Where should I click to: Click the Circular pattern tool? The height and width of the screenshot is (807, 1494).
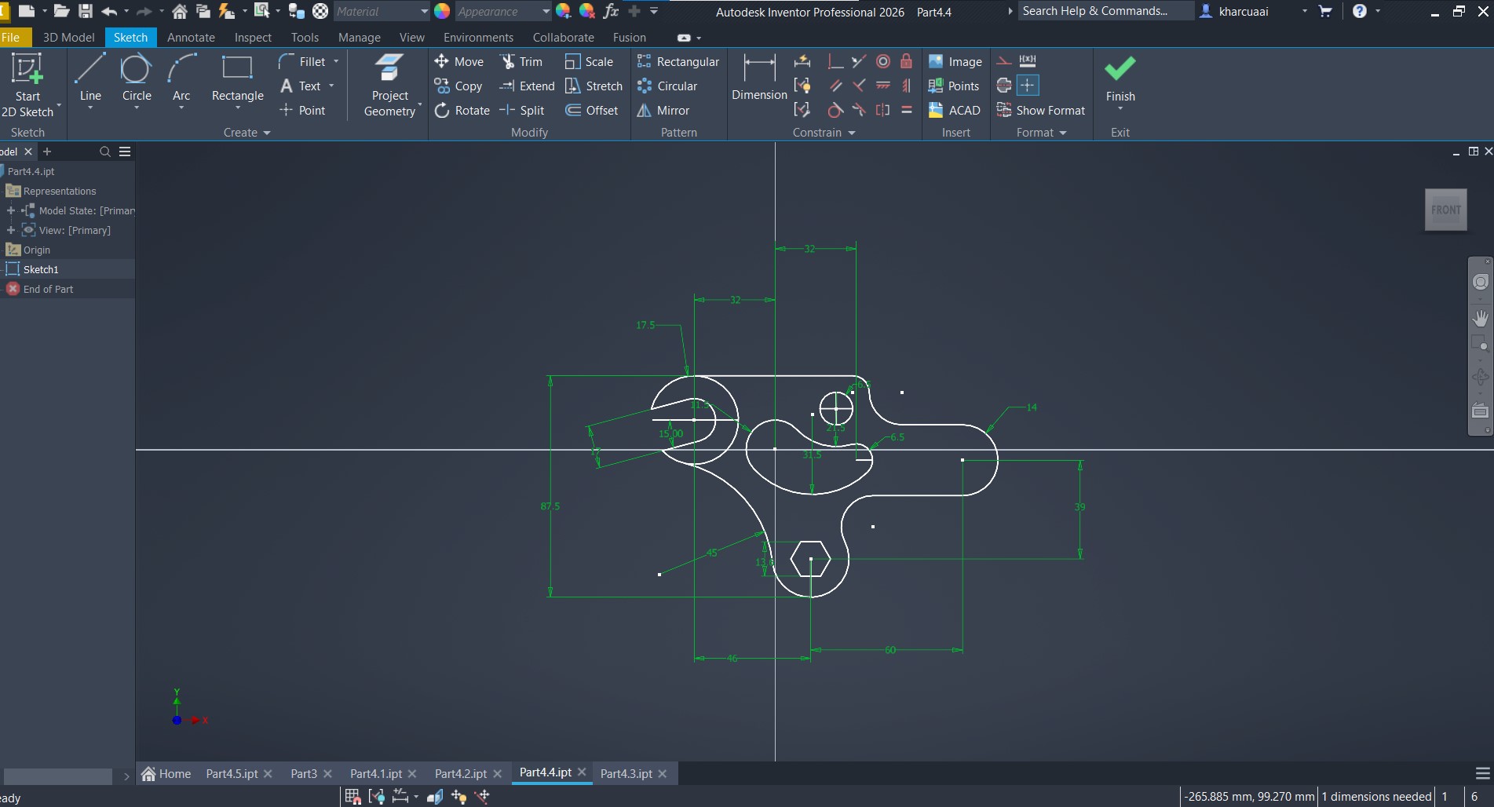tap(667, 86)
